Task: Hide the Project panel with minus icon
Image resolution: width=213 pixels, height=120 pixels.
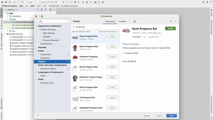Action: [x=54, y=10]
